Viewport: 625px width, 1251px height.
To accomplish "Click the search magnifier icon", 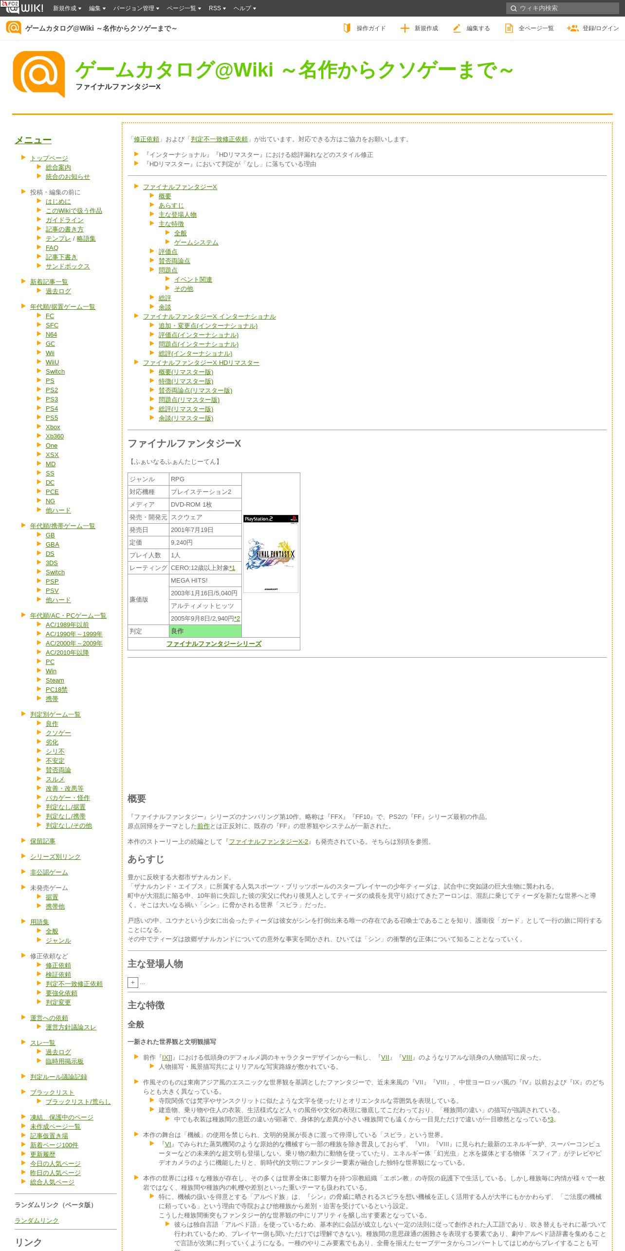I will pyautogui.click(x=514, y=8).
